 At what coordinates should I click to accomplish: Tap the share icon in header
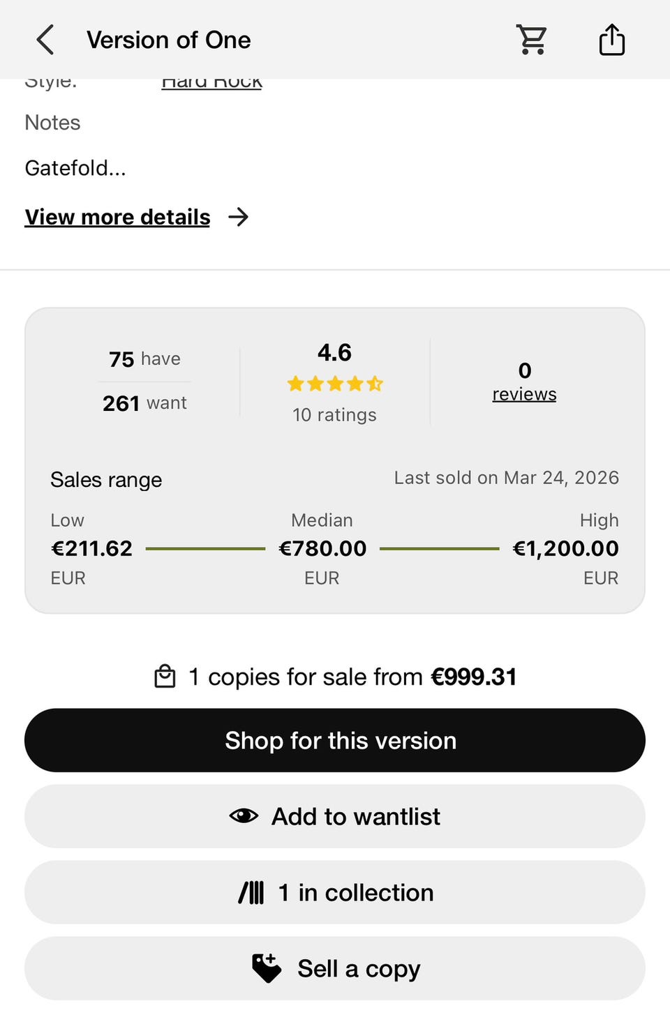[612, 40]
